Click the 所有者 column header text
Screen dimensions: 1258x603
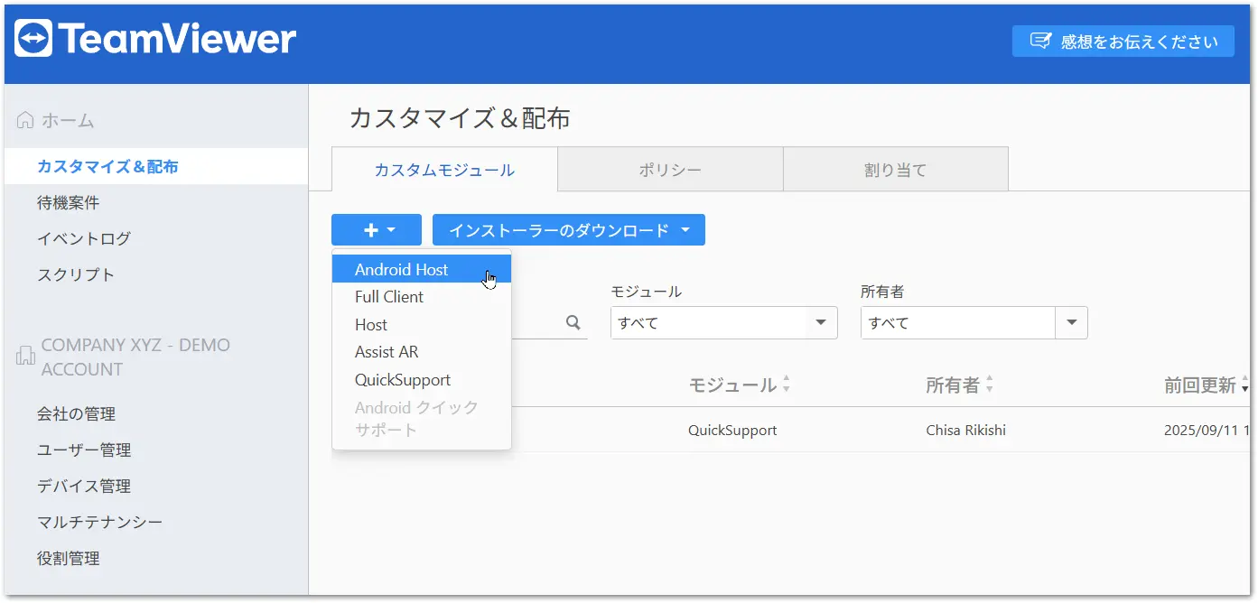click(x=953, y=385)
